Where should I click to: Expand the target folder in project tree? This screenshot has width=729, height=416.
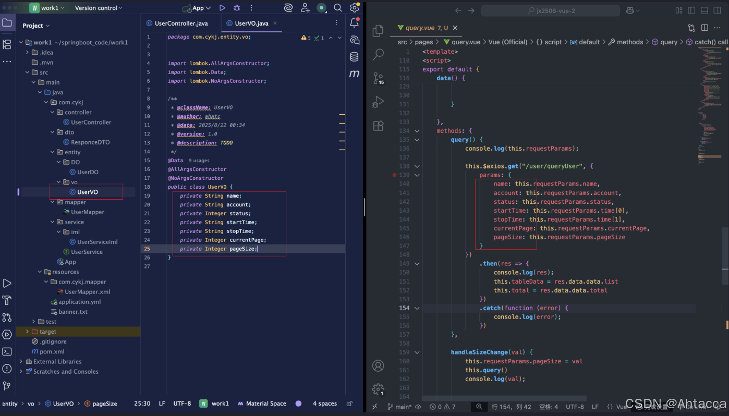pos(27,332)
